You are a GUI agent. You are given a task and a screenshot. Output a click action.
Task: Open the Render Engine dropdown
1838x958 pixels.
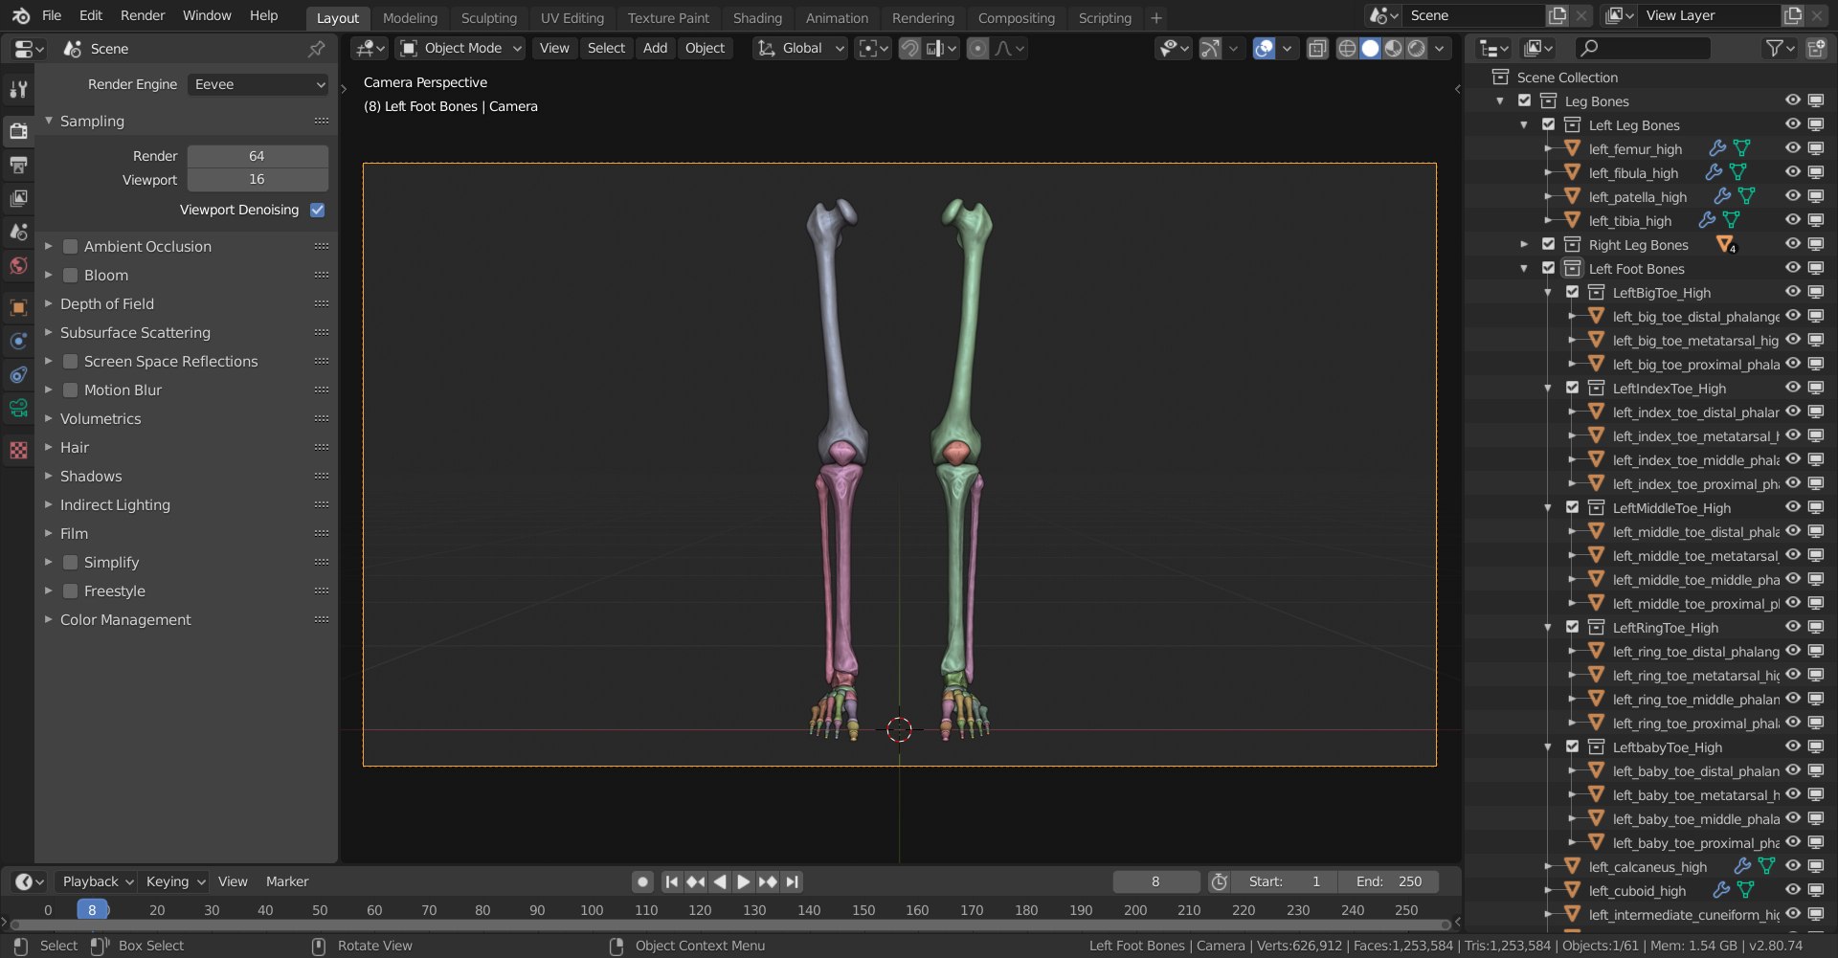[x=258, y=84]
